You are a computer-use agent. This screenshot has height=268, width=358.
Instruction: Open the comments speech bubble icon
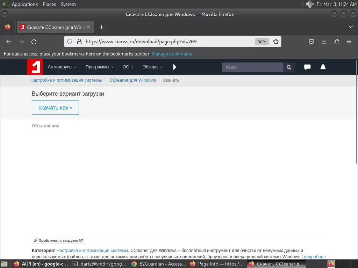(x=307, y=67)
